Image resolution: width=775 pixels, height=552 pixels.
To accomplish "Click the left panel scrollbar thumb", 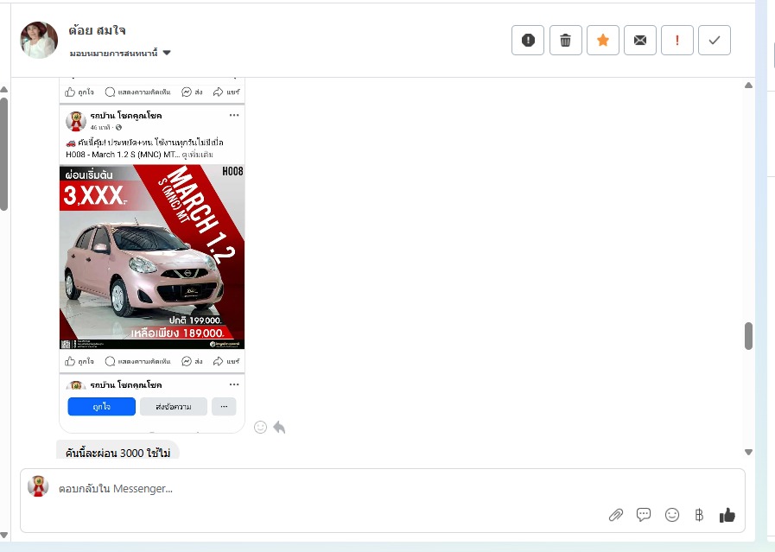I will (x=4, y=154).
